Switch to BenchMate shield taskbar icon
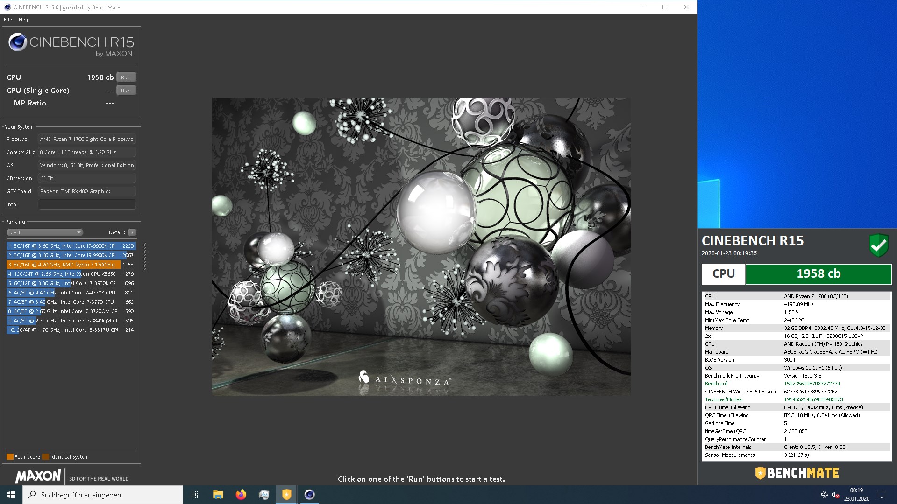 click(x=286, y=495)
